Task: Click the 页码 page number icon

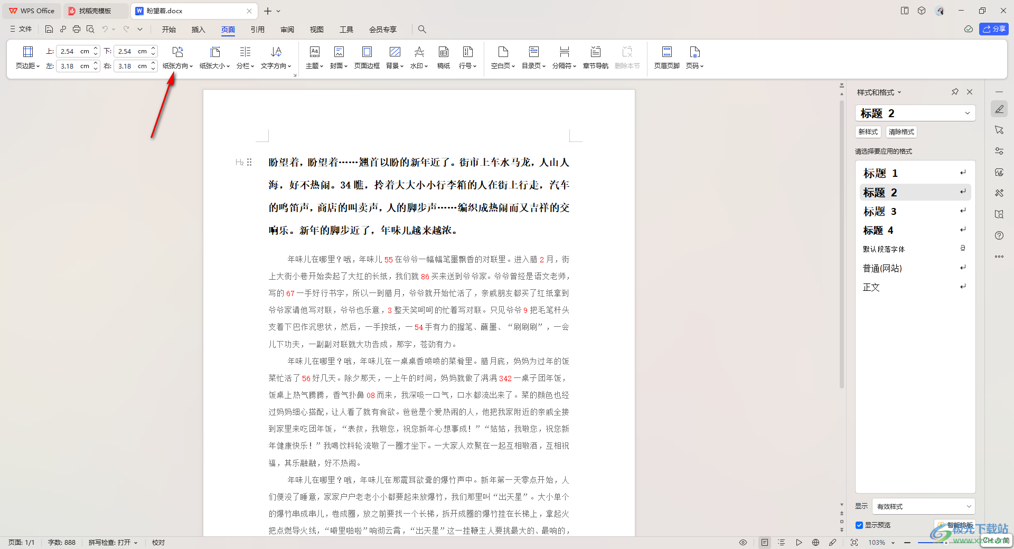Action: [694, 52]
